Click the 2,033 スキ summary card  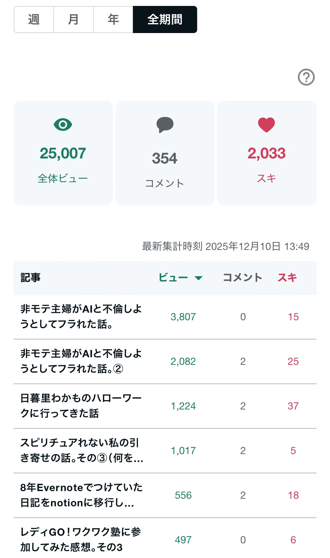pyautogui.click(x=267, y=153)
